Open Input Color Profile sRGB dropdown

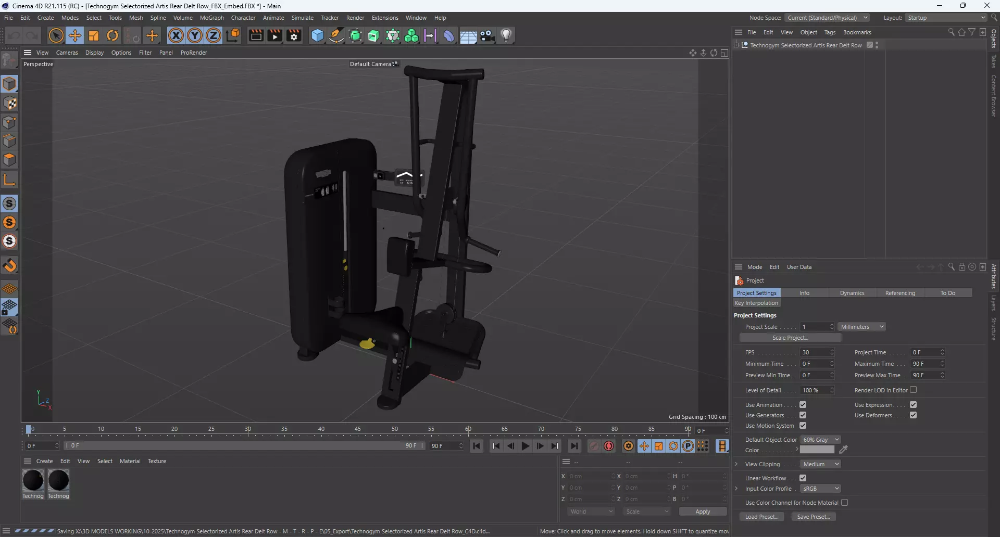[x=820, y=489]
